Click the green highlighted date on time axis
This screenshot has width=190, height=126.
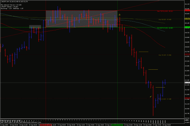117,125
